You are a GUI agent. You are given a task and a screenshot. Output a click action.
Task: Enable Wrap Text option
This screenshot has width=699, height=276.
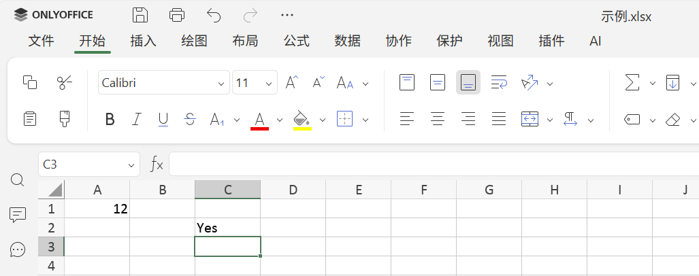pyautogui.click(x=499, y=83)
